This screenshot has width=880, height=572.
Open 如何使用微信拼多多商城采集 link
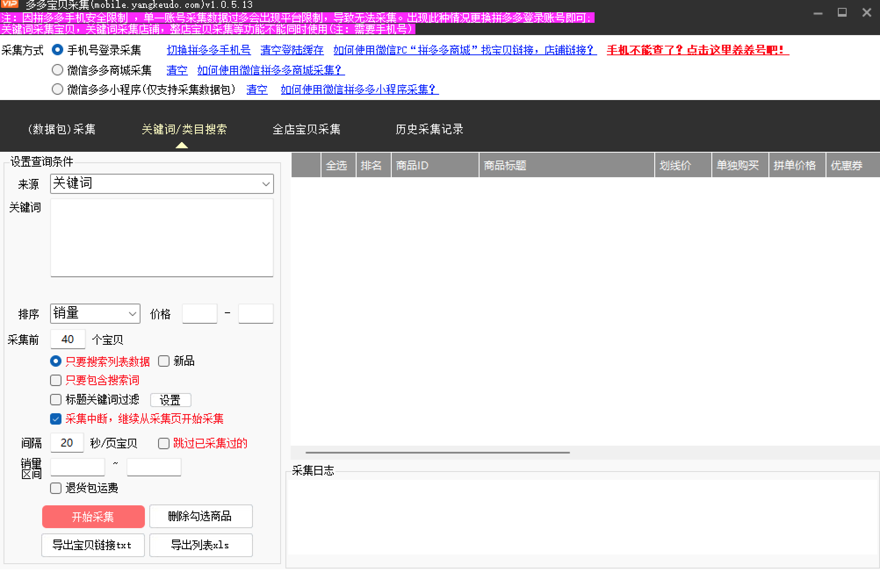coord(271,70)
